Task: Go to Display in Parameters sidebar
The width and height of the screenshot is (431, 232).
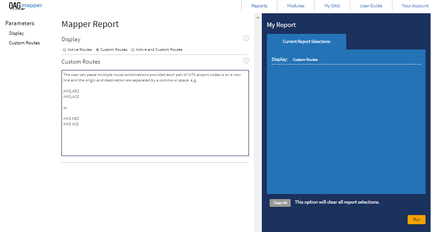Action: tap(17, 33)
